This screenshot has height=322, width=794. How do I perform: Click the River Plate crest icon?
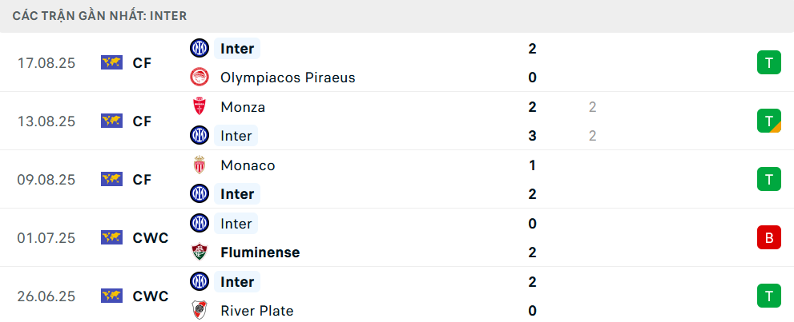point(199,311)
